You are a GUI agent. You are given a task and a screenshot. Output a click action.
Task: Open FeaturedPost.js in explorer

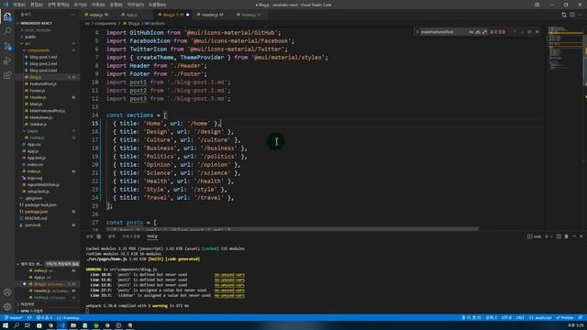coord(43,83)
